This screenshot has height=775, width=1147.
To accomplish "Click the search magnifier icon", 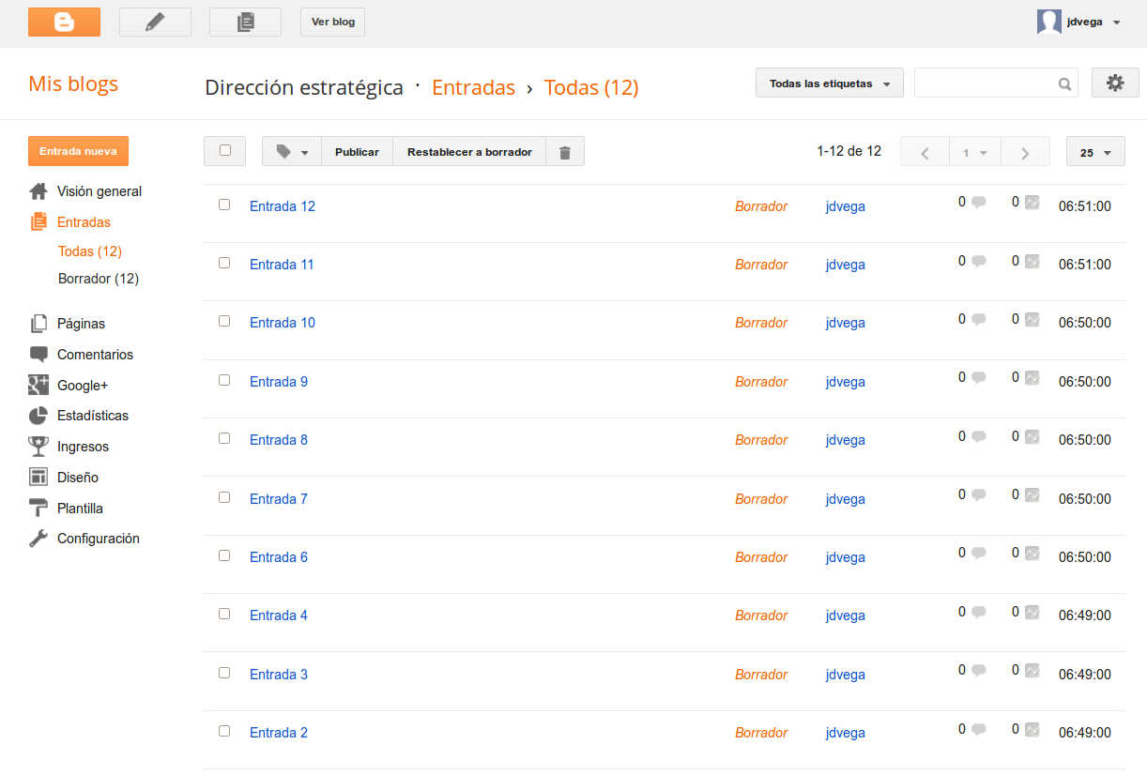I will coord(1064,84).
